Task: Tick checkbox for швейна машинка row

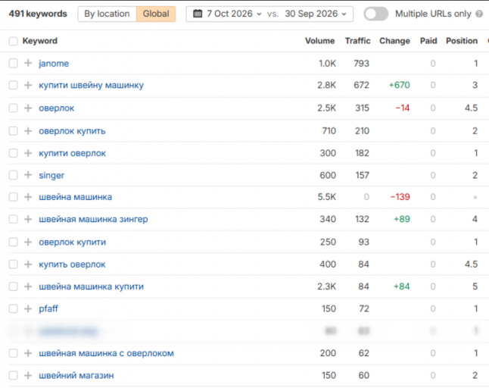Action: 13,197
